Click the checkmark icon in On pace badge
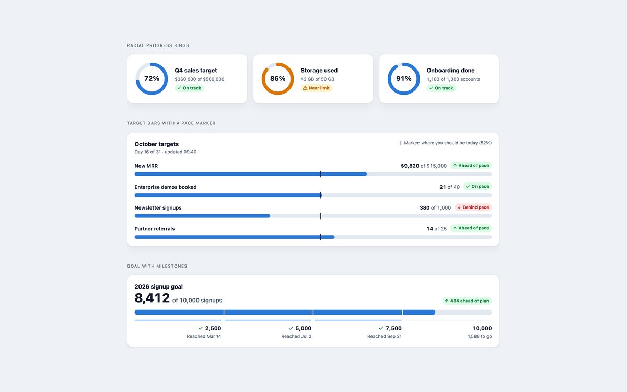The height and width of the screenshot is (392, 627). coord(468,187)
